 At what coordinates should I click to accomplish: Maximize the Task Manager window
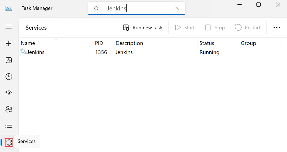(258, 5)
